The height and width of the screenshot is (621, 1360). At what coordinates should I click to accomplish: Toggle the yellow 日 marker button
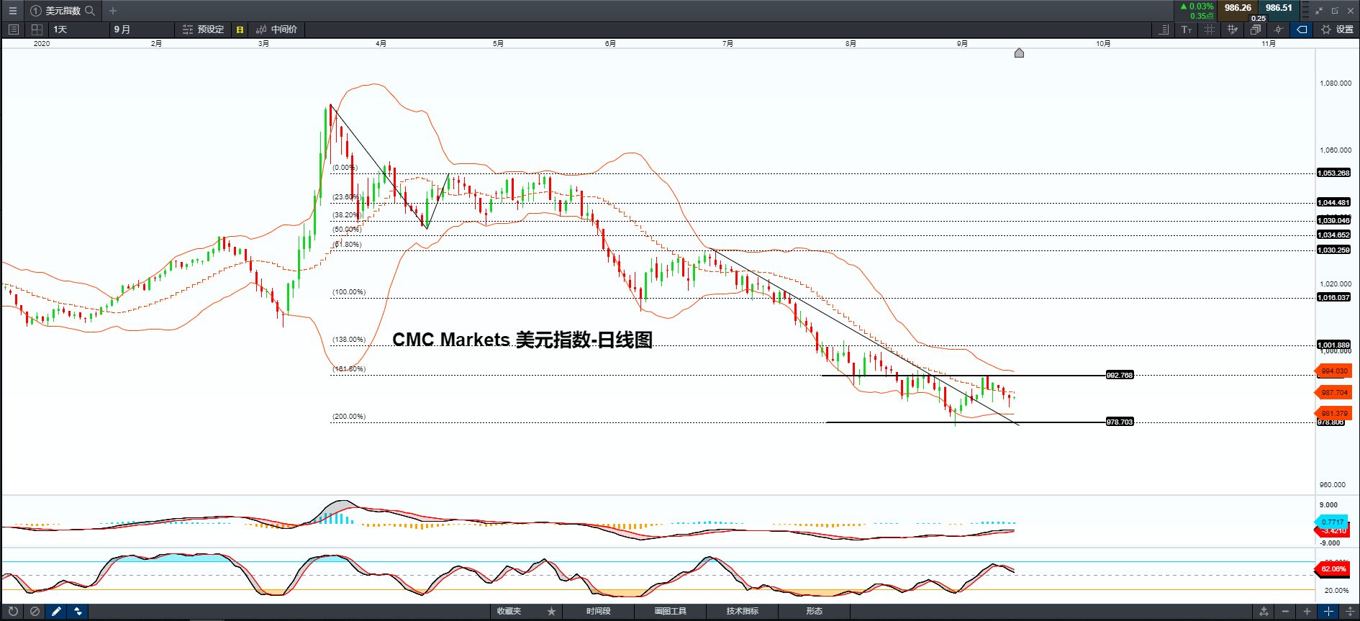240,30
